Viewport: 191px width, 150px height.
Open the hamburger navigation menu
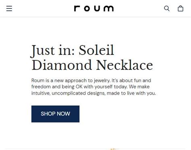(9, 8)
